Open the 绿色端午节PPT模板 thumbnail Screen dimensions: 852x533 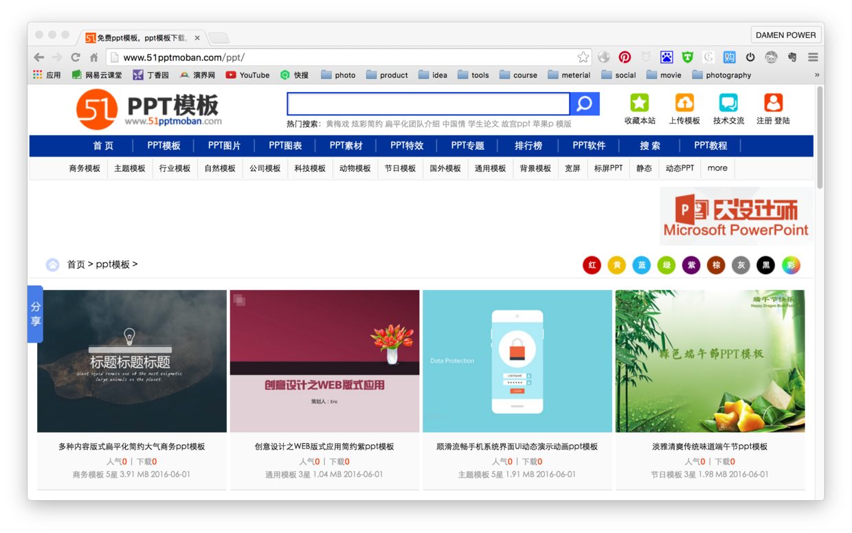(710, 361)
